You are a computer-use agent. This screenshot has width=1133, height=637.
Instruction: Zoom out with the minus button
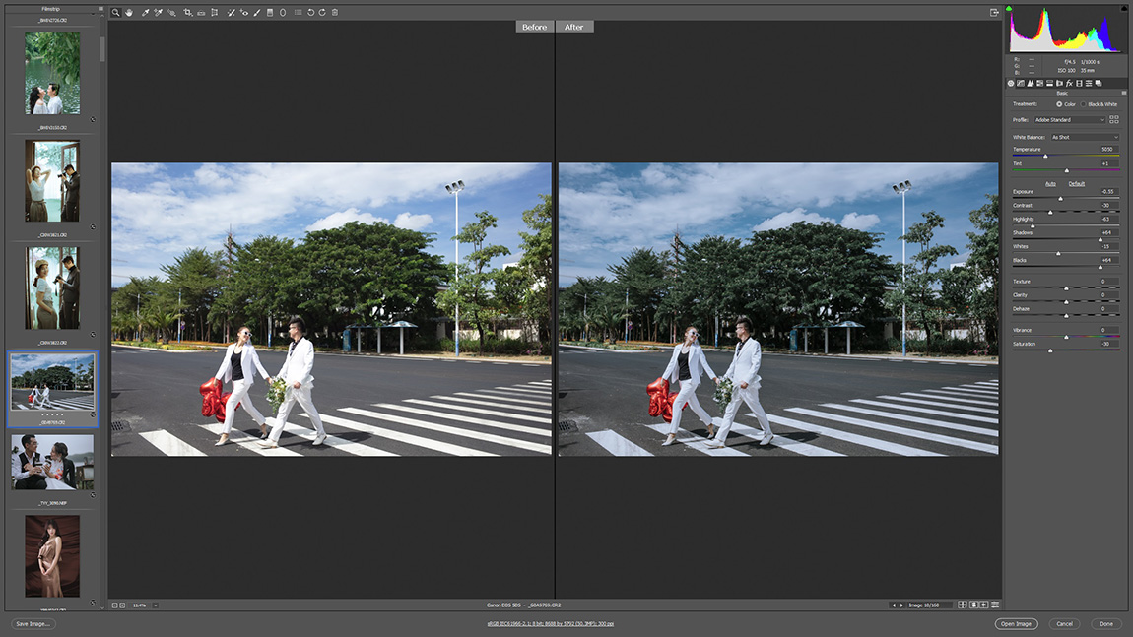tap(114, 605)
